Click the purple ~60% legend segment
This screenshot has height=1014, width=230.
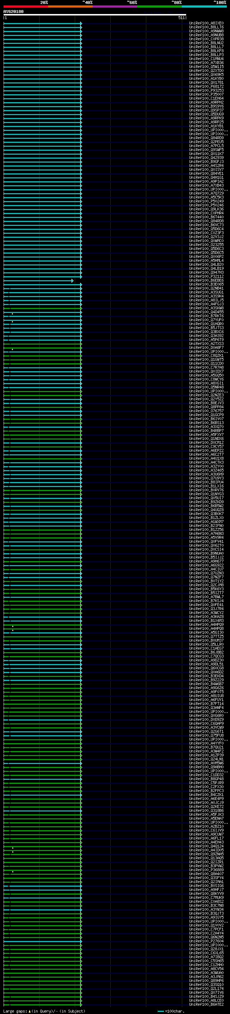(115, 6)
